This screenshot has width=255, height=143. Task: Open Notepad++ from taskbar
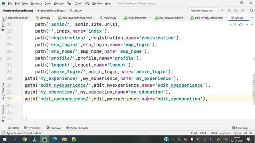(x=74, y=139)
